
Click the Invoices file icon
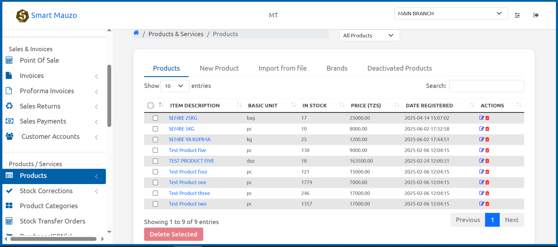point(9,76)
